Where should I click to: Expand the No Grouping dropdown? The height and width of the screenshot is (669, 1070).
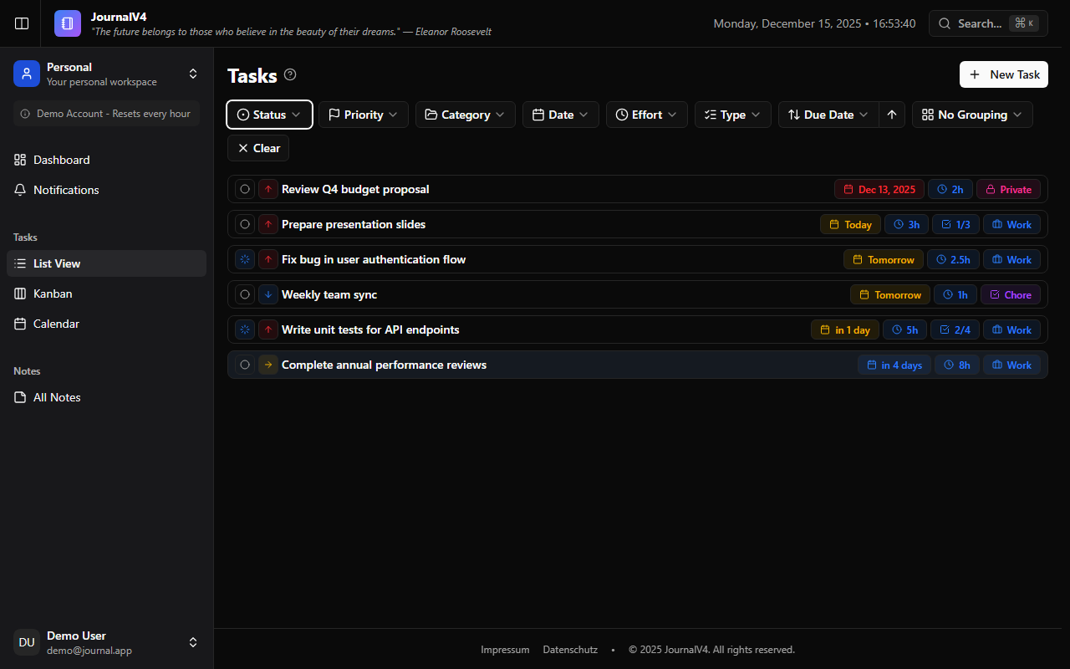(x=972, y=115)
